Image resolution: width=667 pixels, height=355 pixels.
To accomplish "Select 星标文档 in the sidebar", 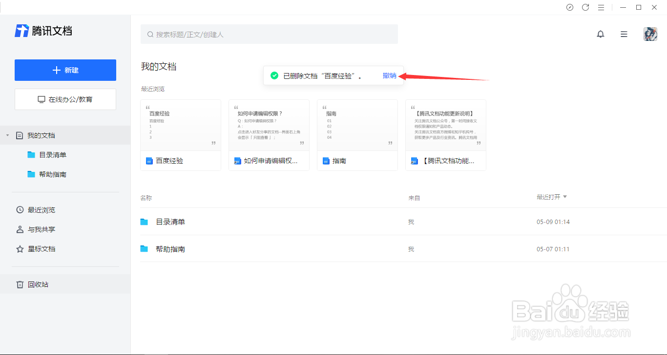I will 41,249.
